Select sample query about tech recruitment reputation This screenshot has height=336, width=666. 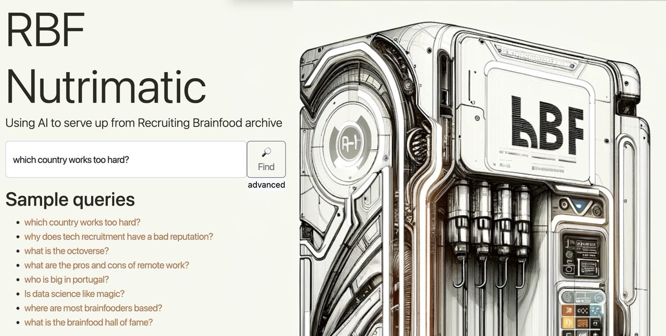point(119,237)
